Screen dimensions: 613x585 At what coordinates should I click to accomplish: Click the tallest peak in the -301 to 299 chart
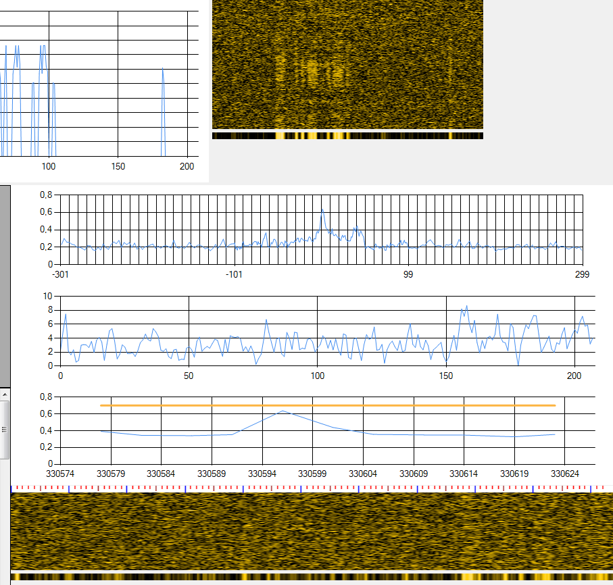322,210
